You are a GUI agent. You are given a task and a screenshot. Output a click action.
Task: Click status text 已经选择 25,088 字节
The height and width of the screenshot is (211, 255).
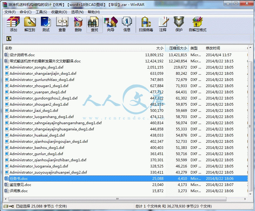coord(33,206)
